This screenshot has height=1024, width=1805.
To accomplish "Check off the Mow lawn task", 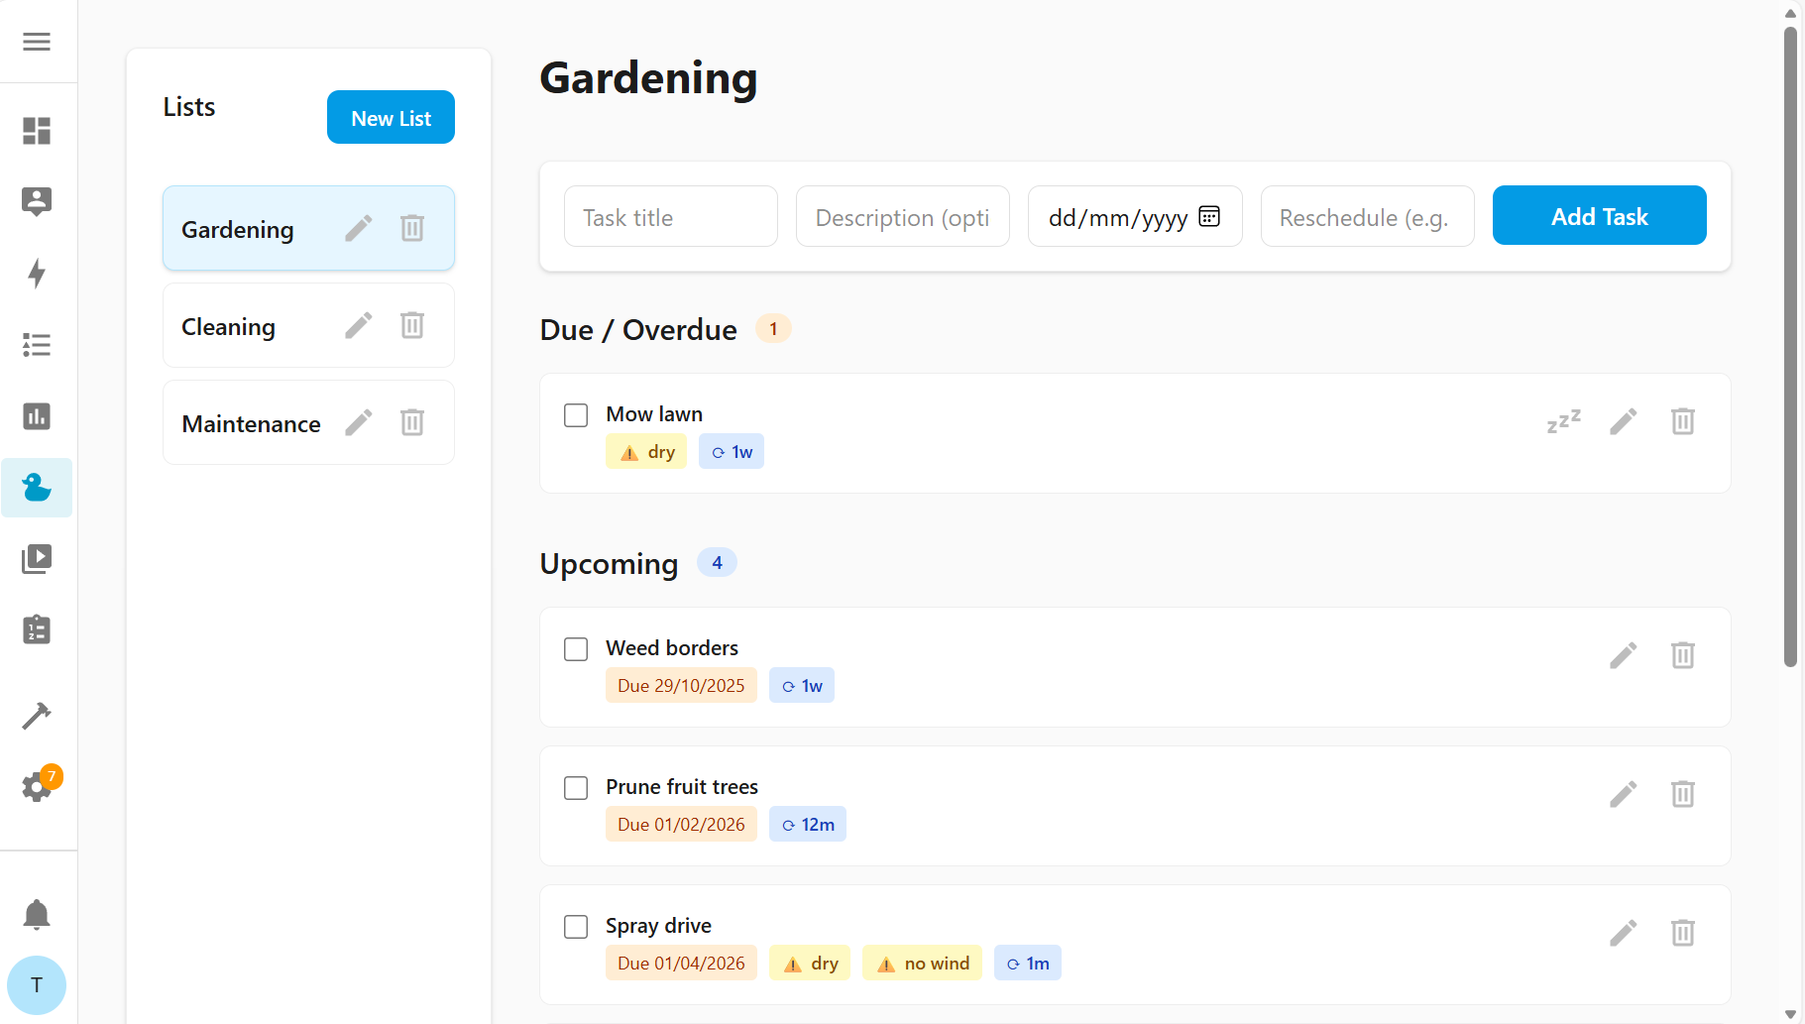I will pyautogui.click(x=576, y=415).
